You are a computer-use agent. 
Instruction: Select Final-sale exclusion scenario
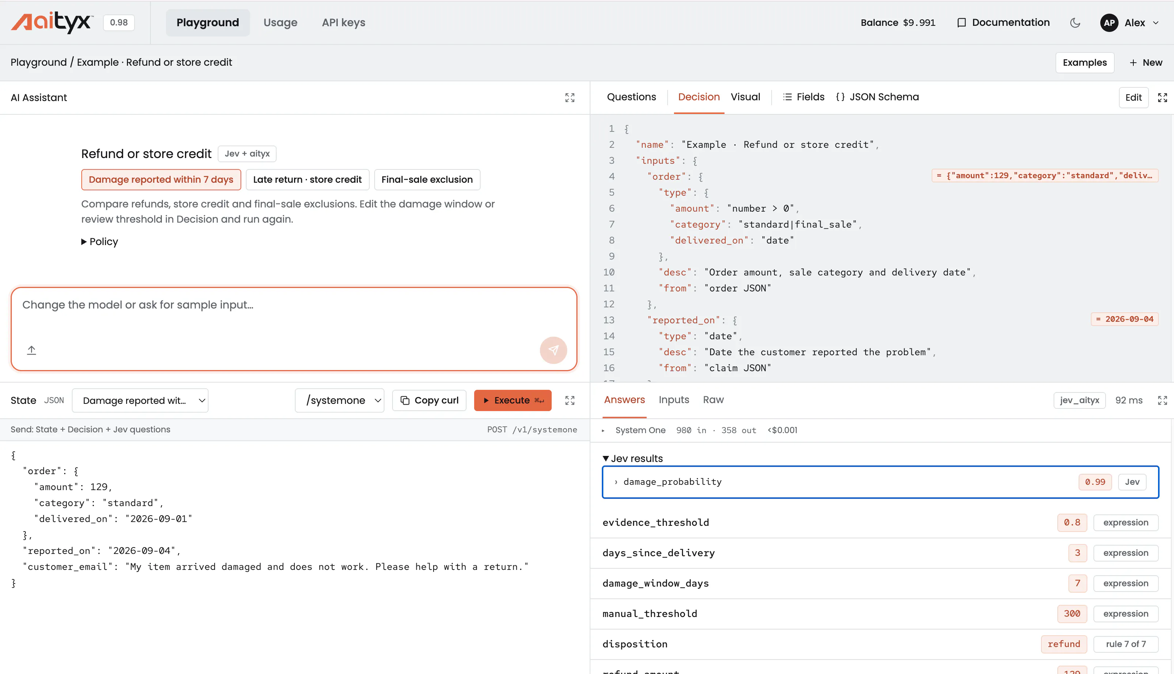click(x=427, y=180)
